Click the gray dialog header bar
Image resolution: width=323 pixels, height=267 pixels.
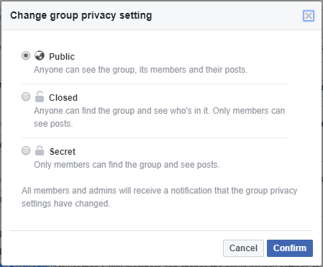click(161, 16)
